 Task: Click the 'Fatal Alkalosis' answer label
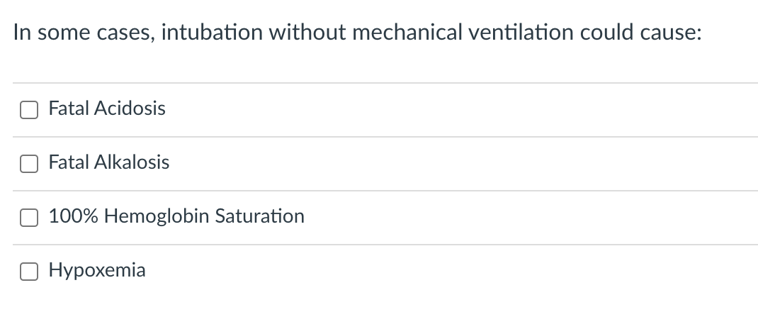[109, 162]
